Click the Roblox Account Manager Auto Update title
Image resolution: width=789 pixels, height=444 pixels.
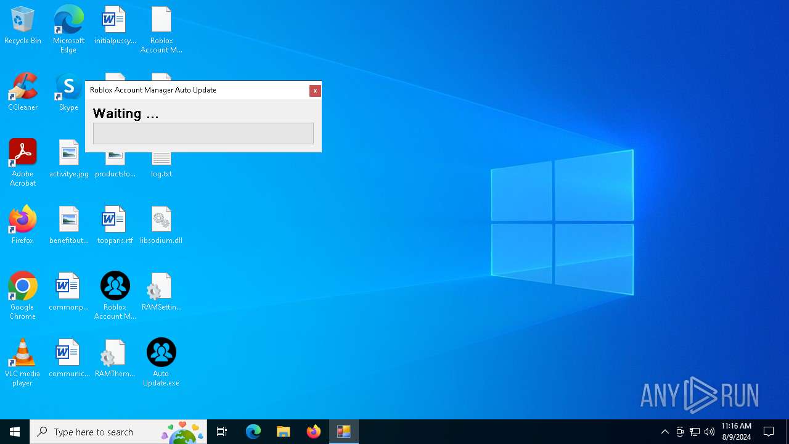click(x=153, y=90)
